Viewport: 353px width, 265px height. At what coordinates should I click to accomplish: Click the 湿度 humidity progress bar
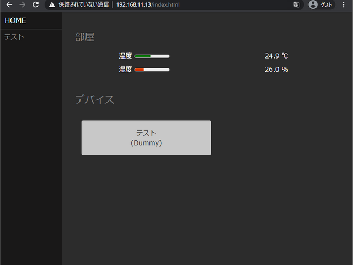coord(152,70)
